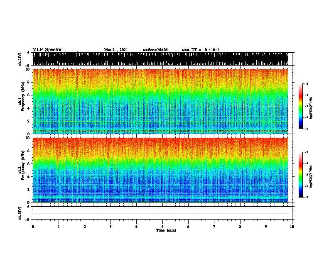The image size is (329, 254).
Task: Click the time axis tick label "8"
Action: tap(240, 227)
